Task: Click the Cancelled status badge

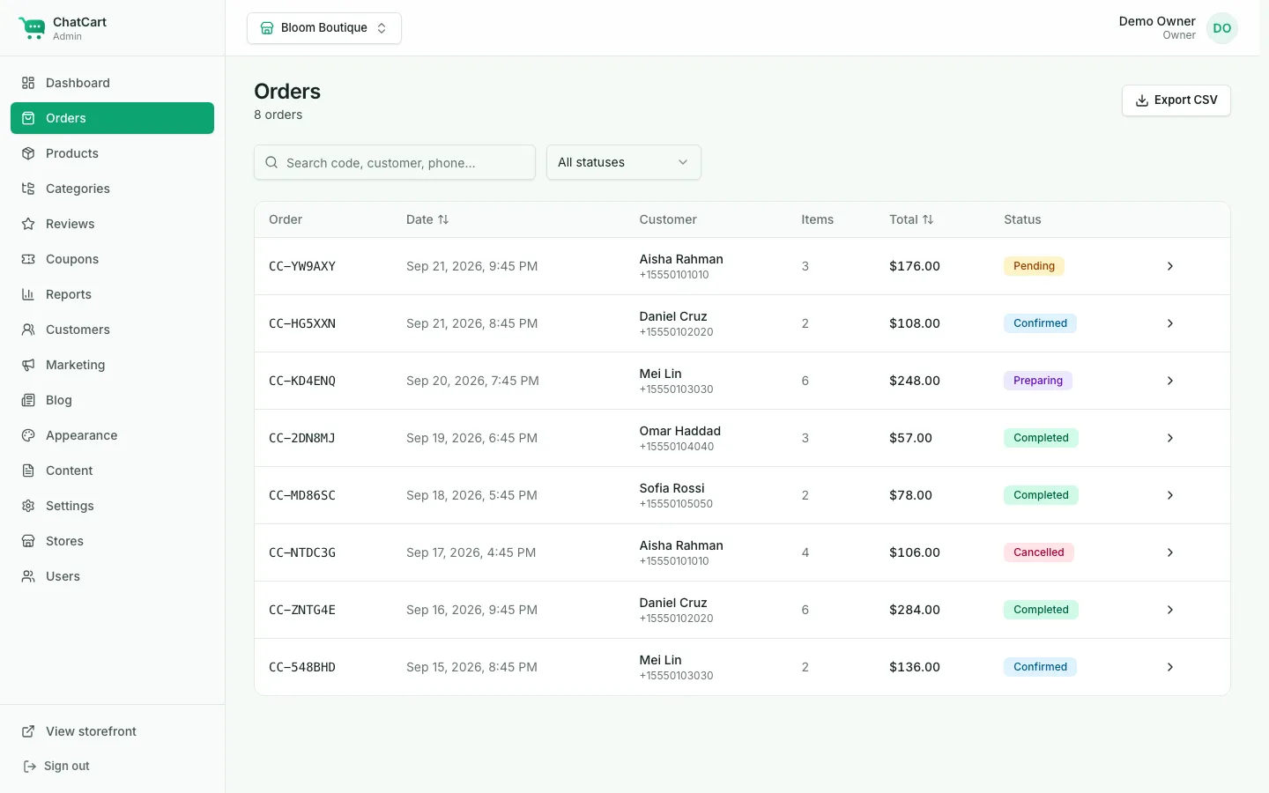Action: click(x=1039, y=552)
